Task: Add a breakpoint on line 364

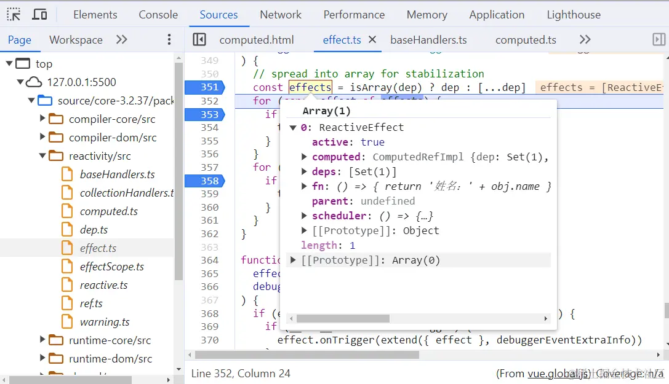Action: tap(209, 260)
